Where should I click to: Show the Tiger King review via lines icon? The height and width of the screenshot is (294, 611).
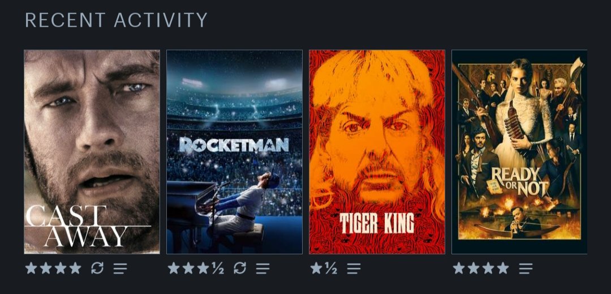point(354,269)
